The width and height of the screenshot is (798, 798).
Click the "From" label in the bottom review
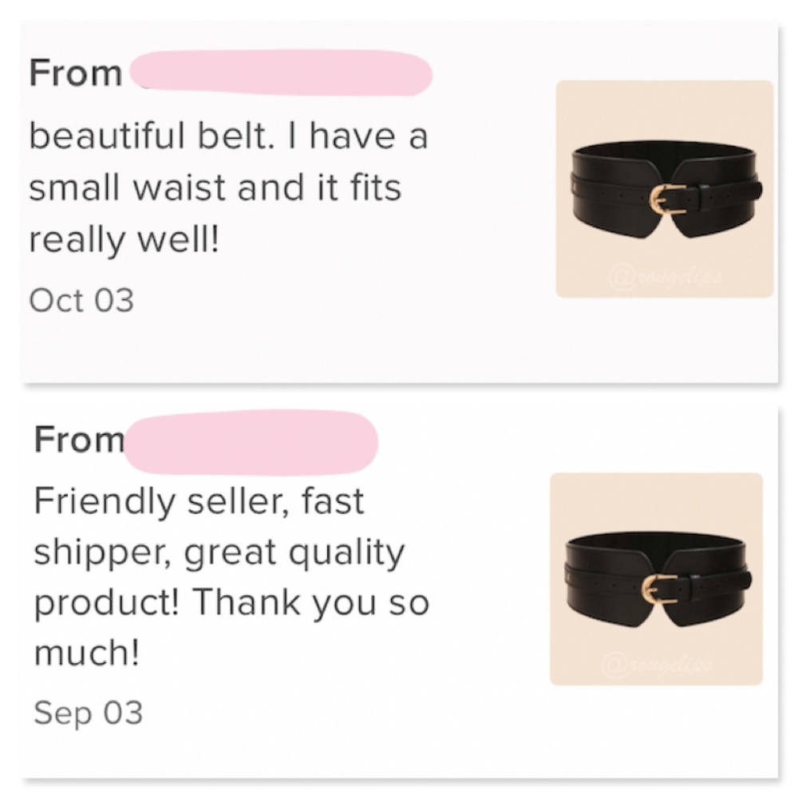click(79, 439)
